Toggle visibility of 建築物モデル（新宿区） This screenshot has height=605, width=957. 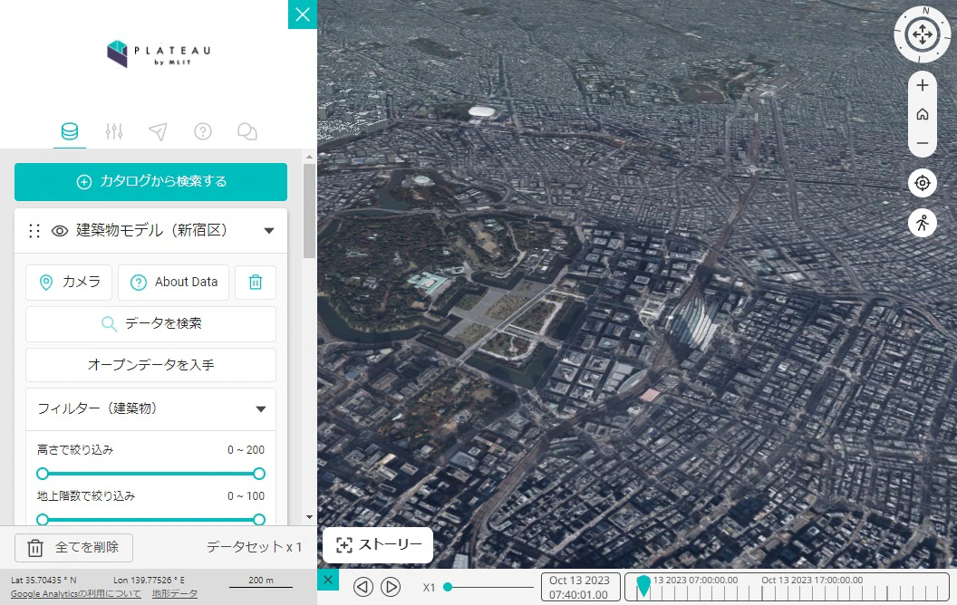[59, 231]
